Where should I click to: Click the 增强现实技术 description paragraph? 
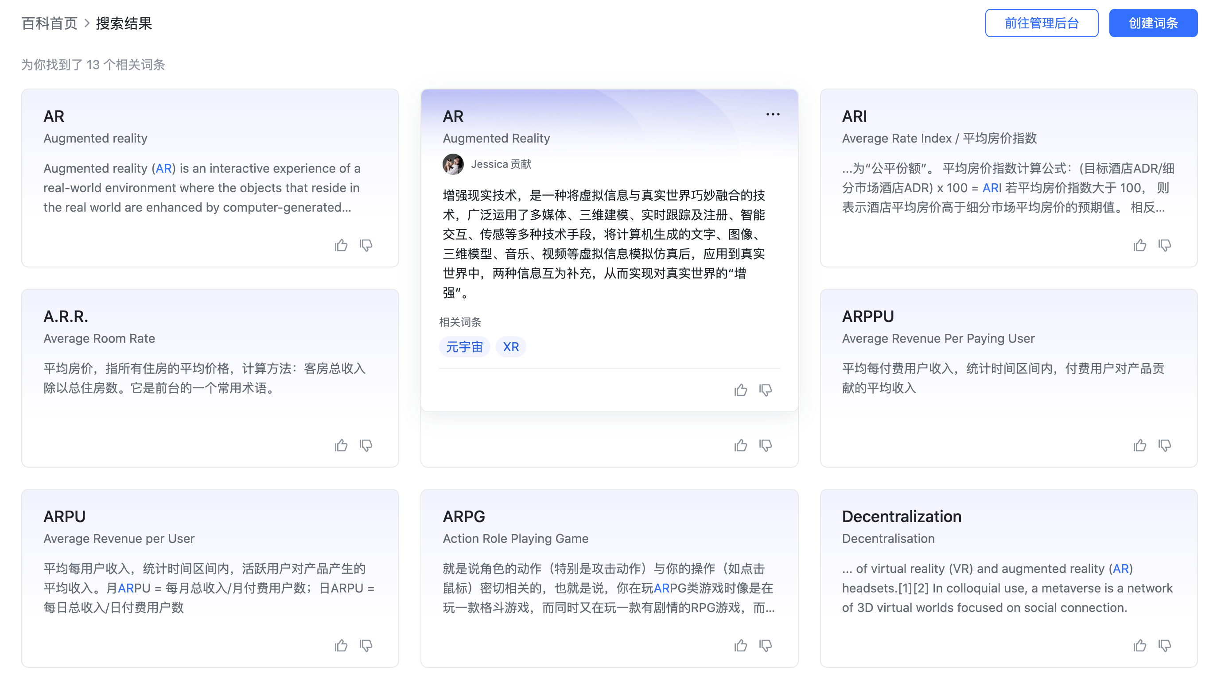[604, 244]
